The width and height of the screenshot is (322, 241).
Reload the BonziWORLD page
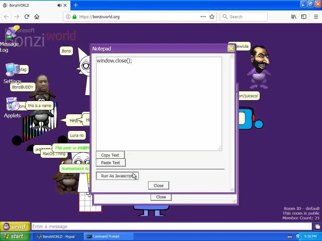[x=27, y=17]
